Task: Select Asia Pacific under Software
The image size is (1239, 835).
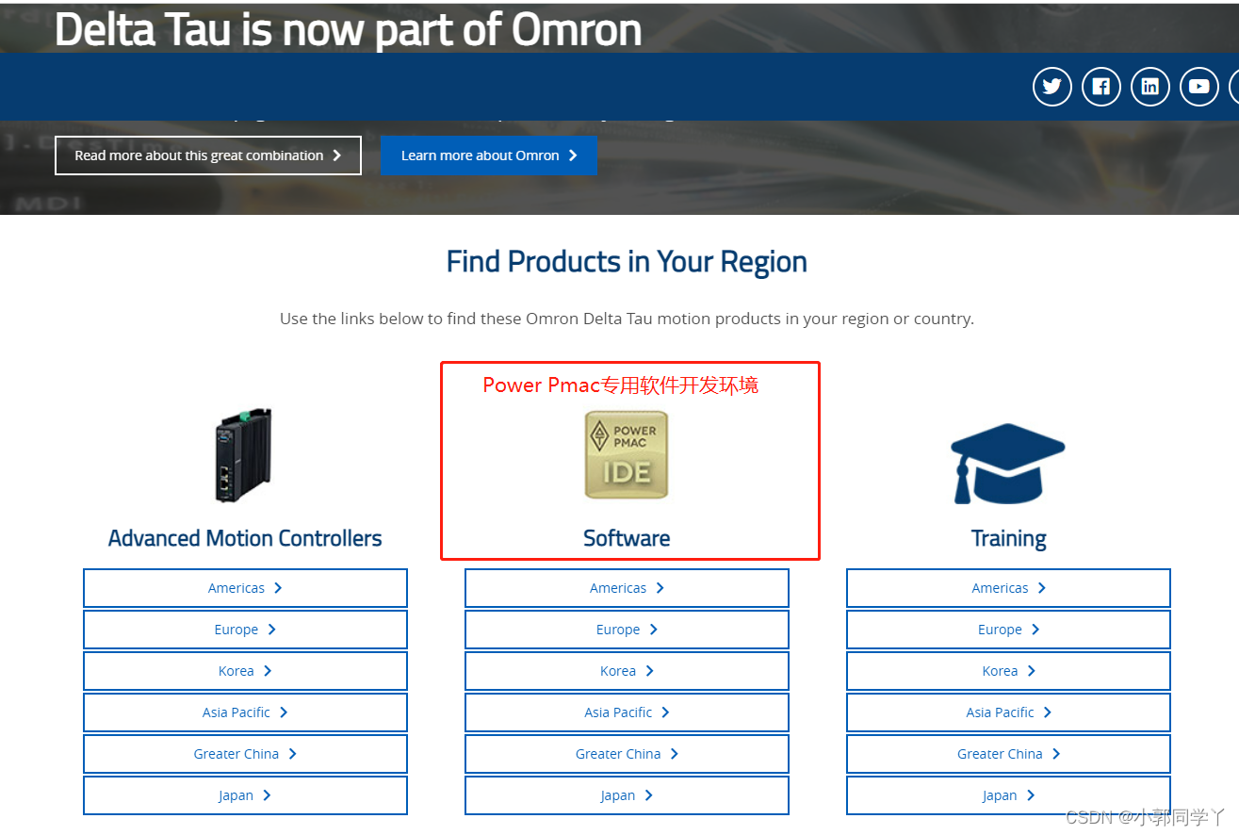Action: tap(627, 712)
